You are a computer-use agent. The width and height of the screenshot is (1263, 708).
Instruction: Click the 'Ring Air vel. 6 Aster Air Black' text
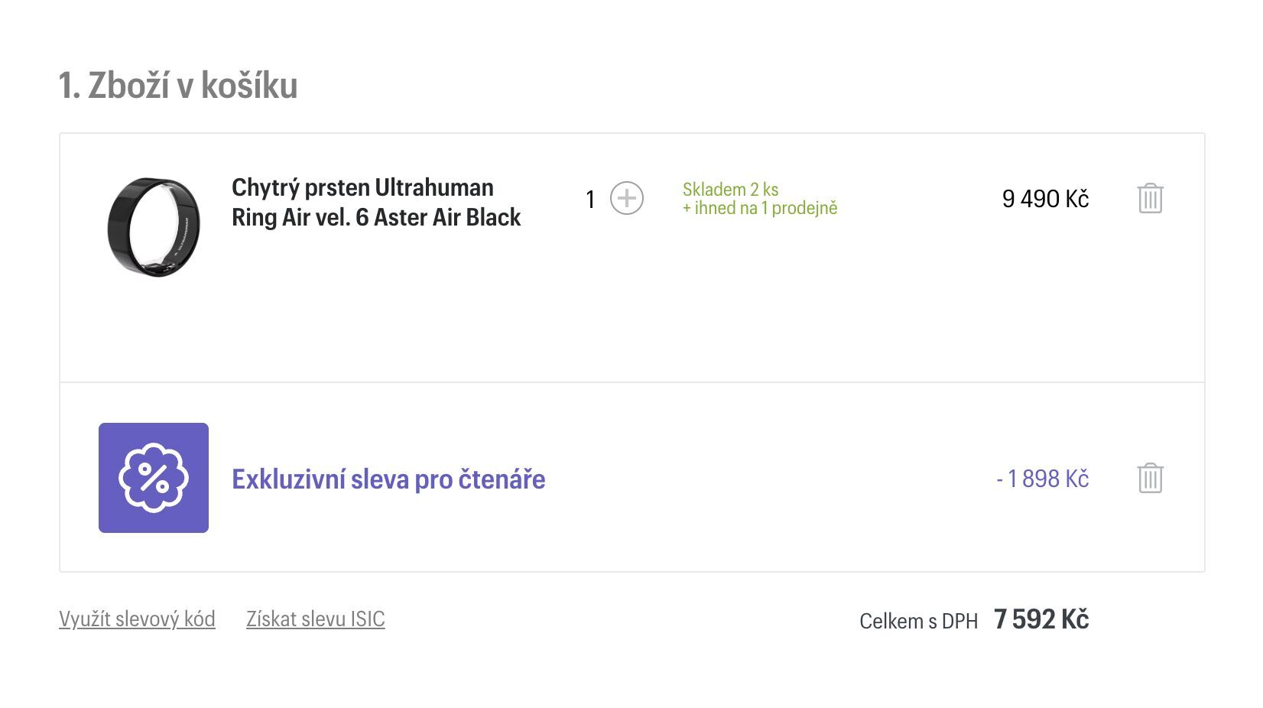pos(376,217)
